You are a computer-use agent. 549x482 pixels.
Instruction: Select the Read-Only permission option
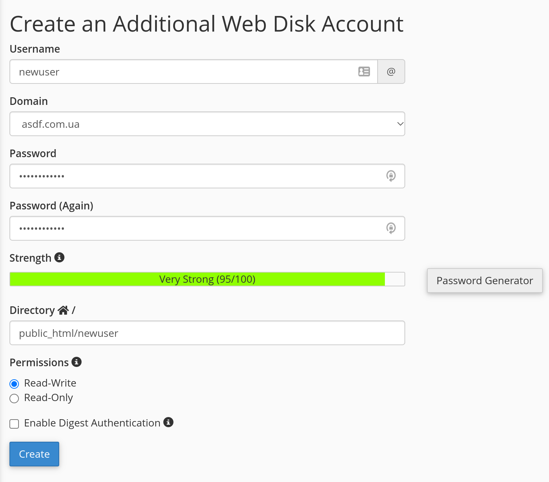(14, 399)
